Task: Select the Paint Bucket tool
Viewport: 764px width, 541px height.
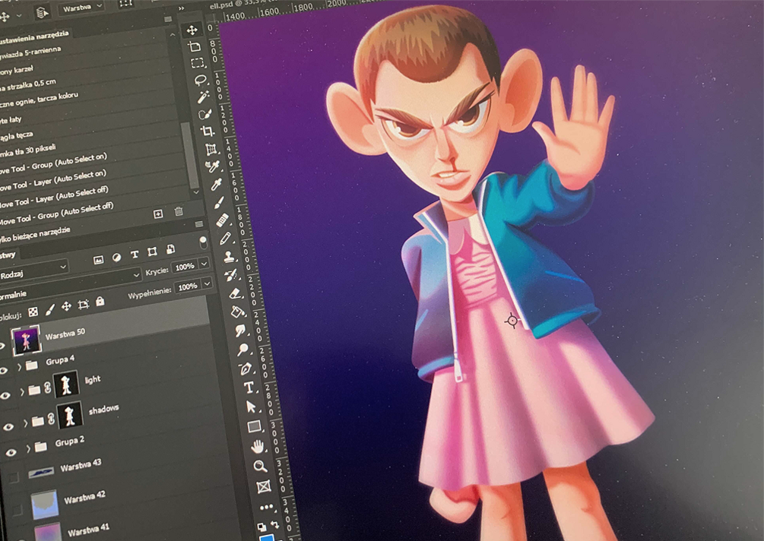Action: (238, 312)
